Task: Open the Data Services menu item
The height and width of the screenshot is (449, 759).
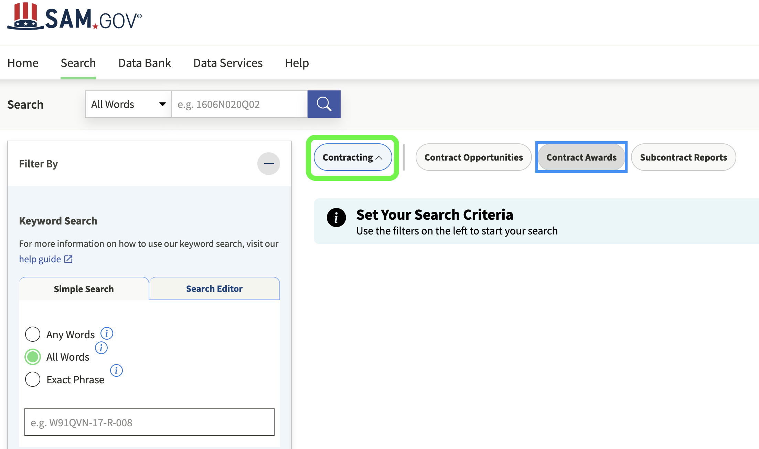Action: [228, 63]
